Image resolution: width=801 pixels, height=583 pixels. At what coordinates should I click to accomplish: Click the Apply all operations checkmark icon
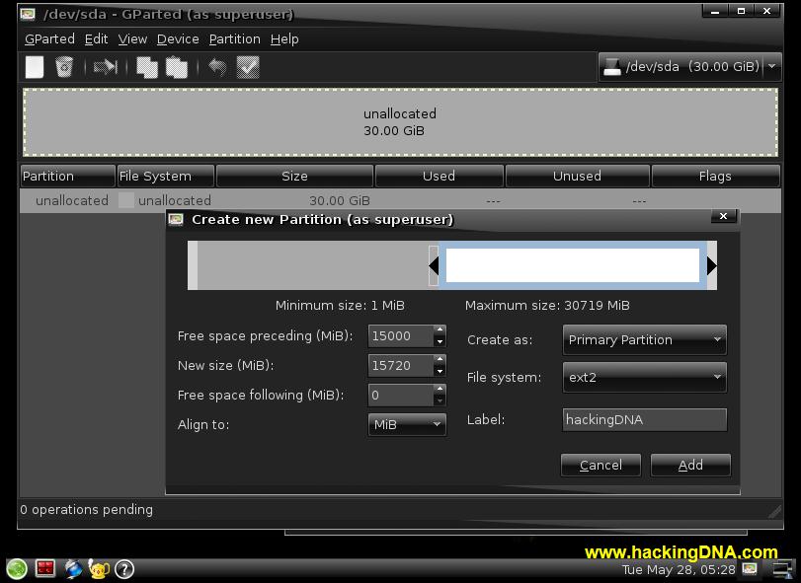tap(247, 66)
